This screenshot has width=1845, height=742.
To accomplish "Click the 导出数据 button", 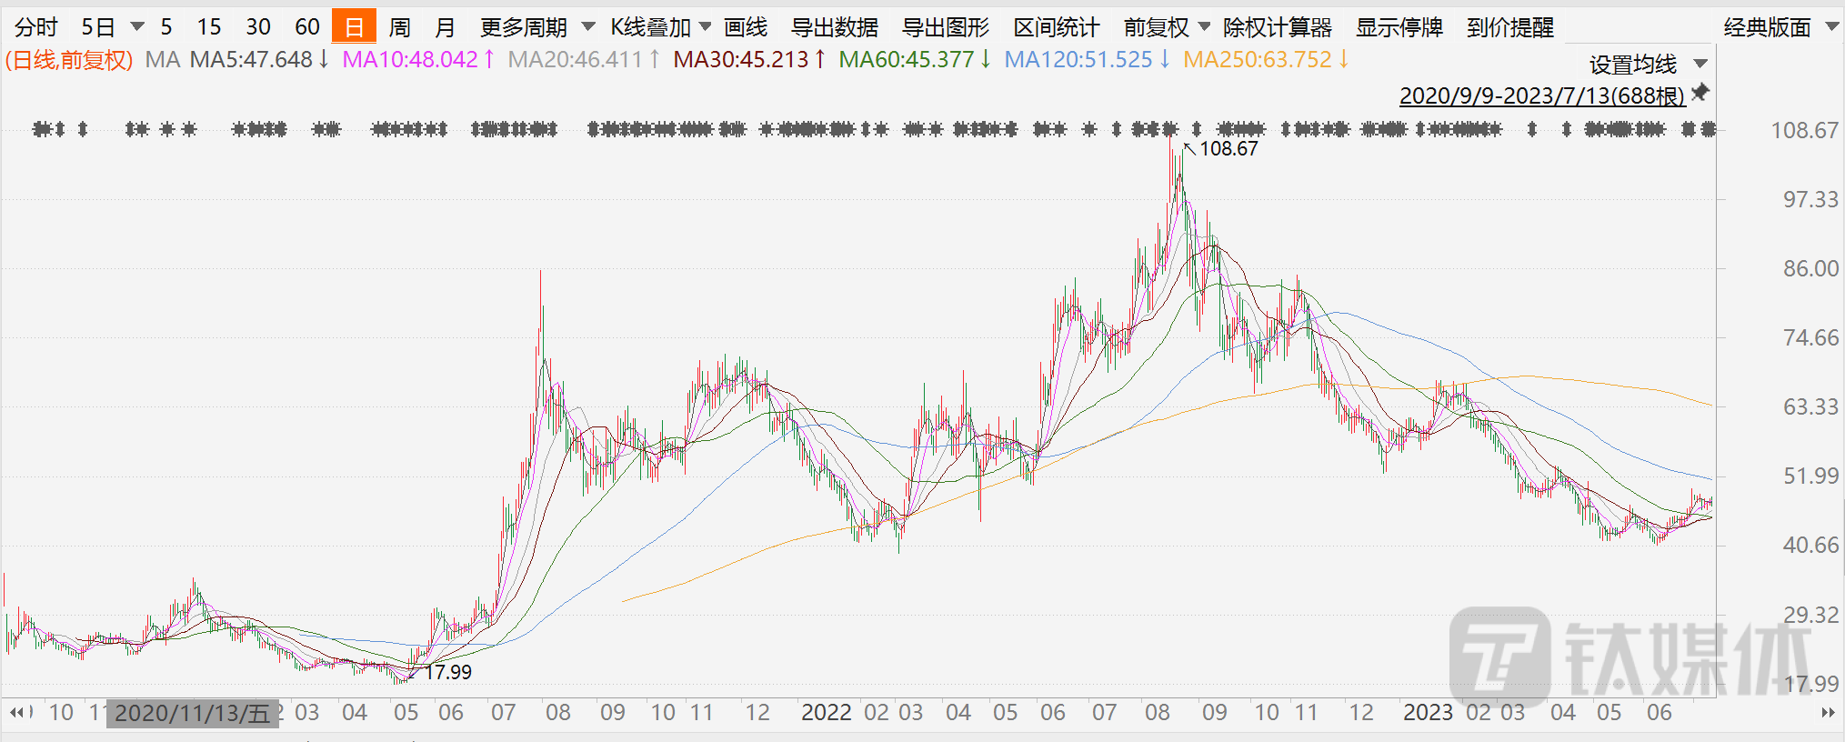I will pos(835,27).
